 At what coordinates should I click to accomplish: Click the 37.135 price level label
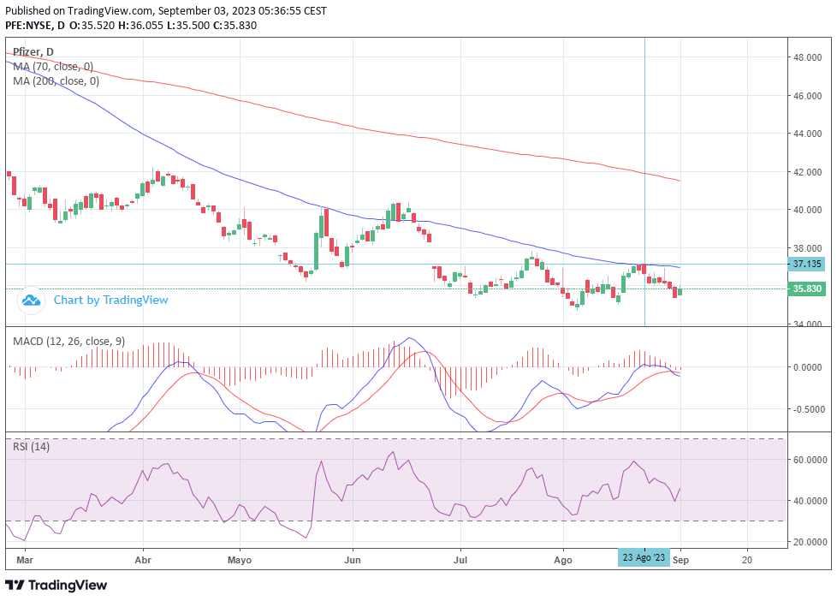click(x=806, y=264)
